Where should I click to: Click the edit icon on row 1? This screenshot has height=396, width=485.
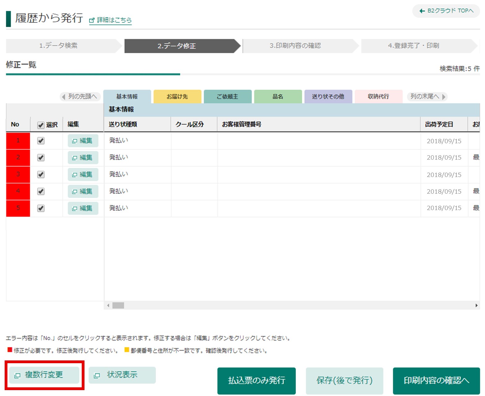pyautogui.click(x=75, y=141)
